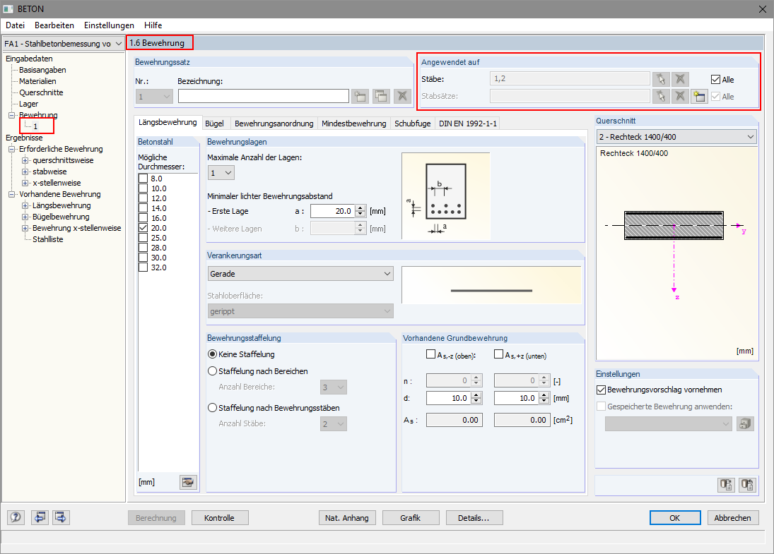
Task: Confirm with the OK button
Action: click(675, 518)
